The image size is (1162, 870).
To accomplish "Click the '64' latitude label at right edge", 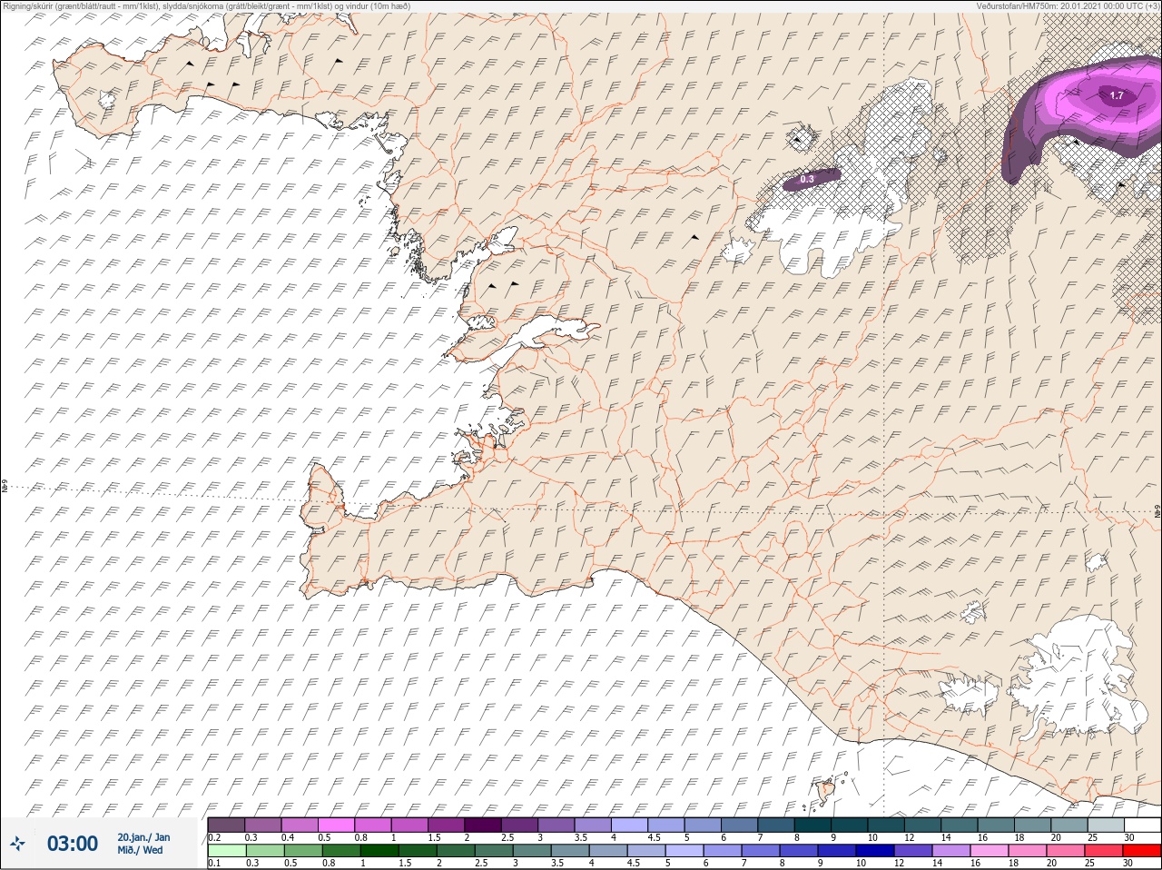I will point(1157,511).
